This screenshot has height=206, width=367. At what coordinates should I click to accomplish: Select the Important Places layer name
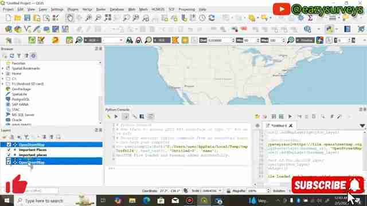[x=33, y=150]
